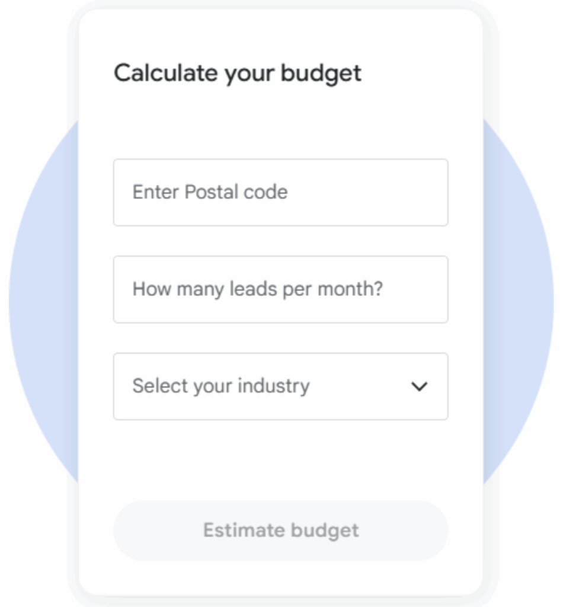
Task: Click the Calculate your budget heading
Action: coord(237,74)
